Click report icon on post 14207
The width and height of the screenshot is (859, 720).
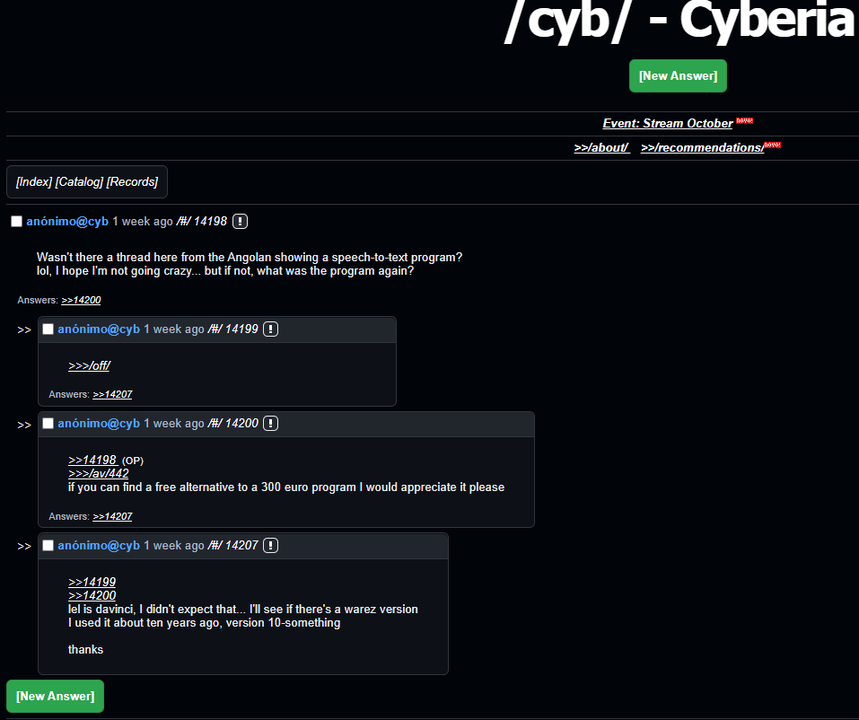pyautogui.click(x=271, y=546)
